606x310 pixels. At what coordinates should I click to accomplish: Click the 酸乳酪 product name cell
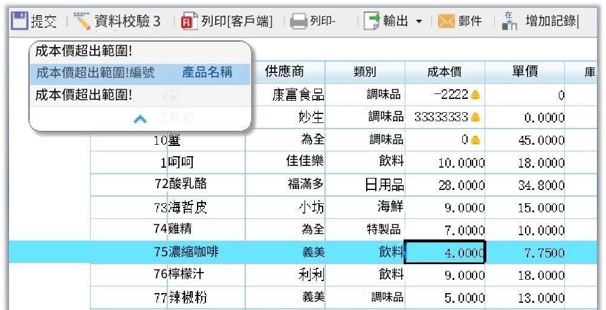[207, 185]
